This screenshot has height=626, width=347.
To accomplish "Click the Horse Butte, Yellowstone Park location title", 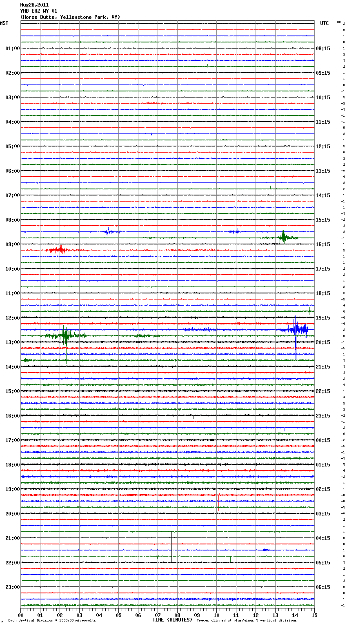I will (x=70, y=17).
